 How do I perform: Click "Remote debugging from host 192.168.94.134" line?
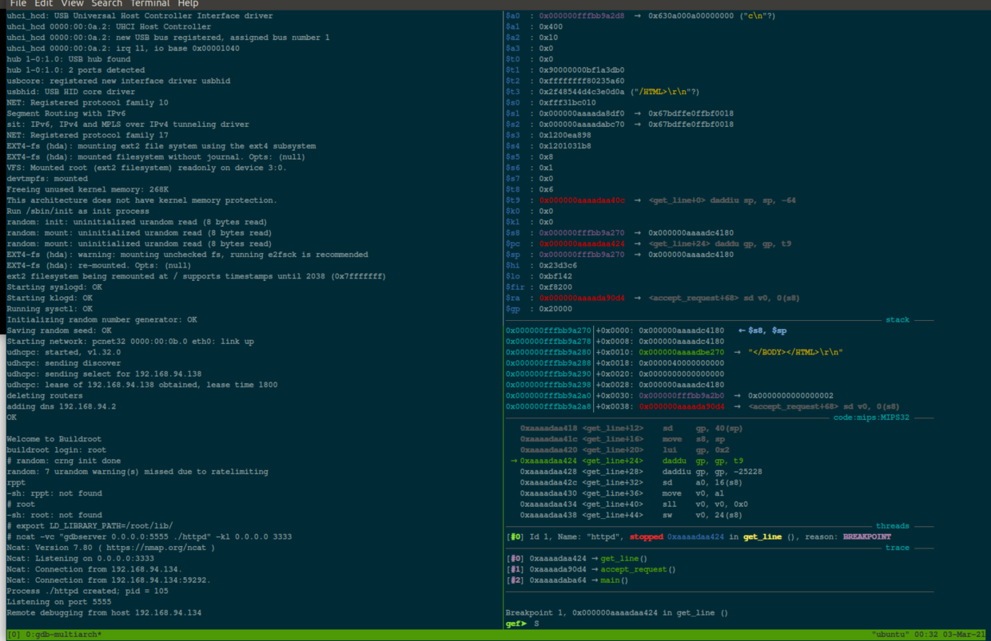pyautogui.click(x=104, y=613)
